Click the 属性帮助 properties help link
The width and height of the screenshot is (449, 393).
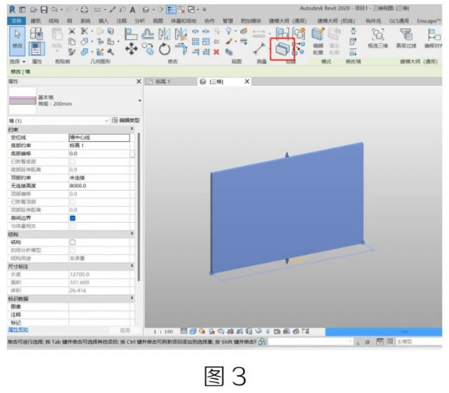tap(18, 329)
